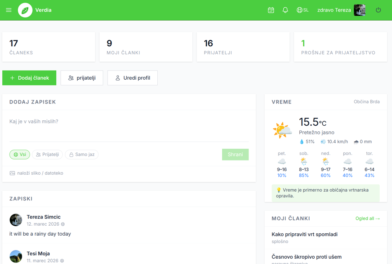Click Tereza's profile avatar in header
Viewport: 392px width, 264px height.
(x=359, y=10)
